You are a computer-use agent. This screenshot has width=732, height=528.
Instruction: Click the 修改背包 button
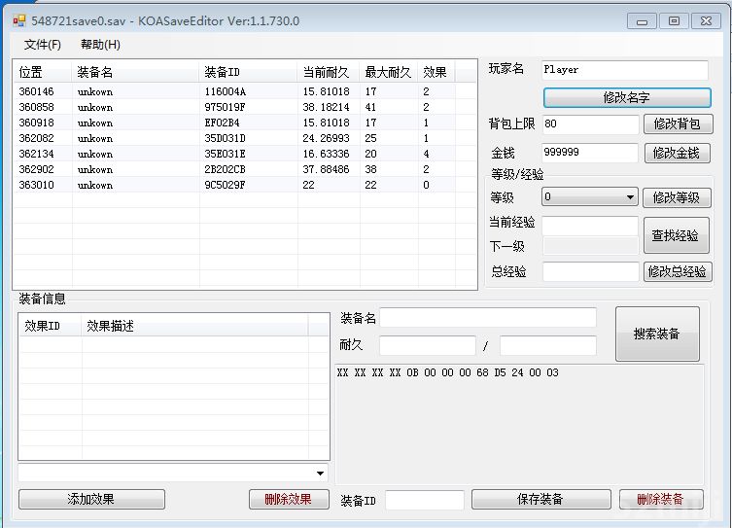(x=677, y=124)
